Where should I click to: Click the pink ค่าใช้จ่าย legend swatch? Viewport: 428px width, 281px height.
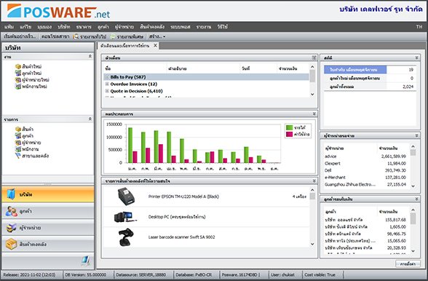pos(289,134)
